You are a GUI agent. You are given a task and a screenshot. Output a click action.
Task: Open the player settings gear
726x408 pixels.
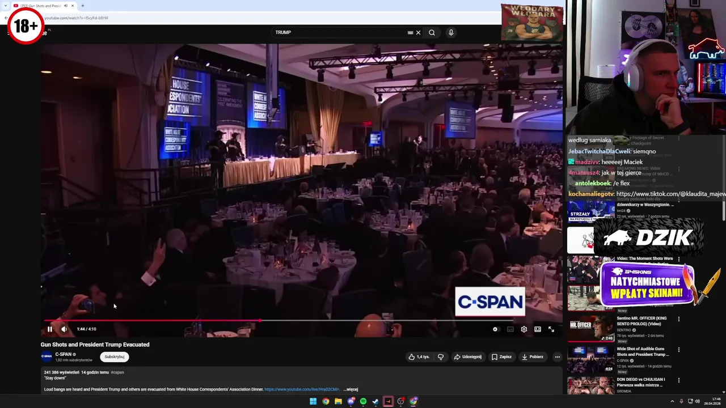tap(524, 329)
